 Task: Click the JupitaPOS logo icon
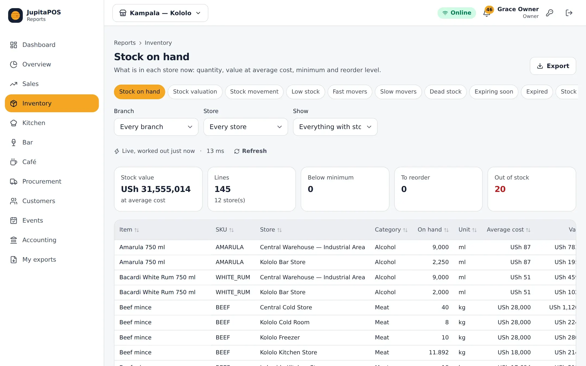point(15,15)
